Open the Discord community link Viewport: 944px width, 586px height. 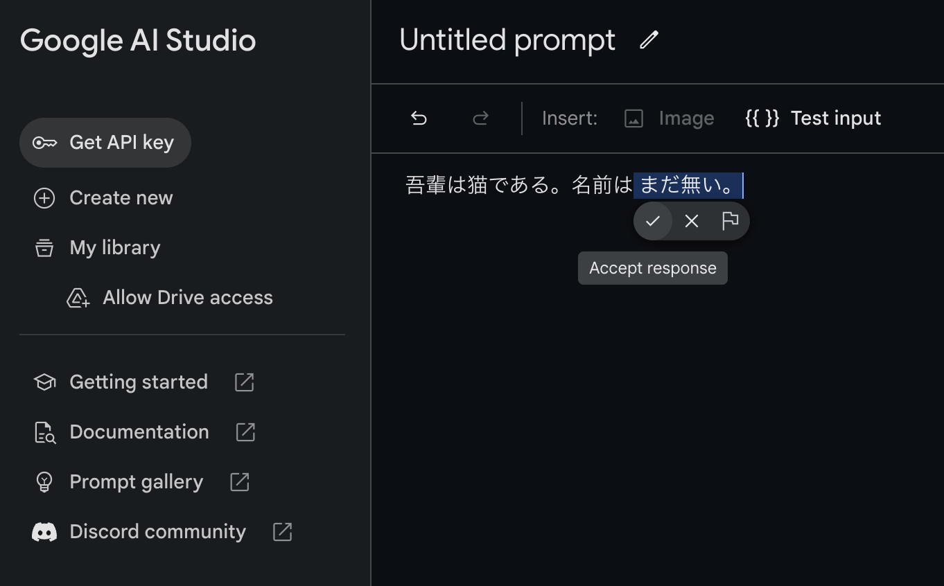157,532
